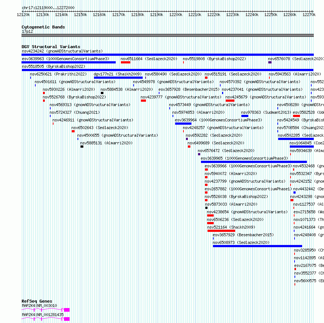Click the 12150k position on the ruler

point(80,15)
